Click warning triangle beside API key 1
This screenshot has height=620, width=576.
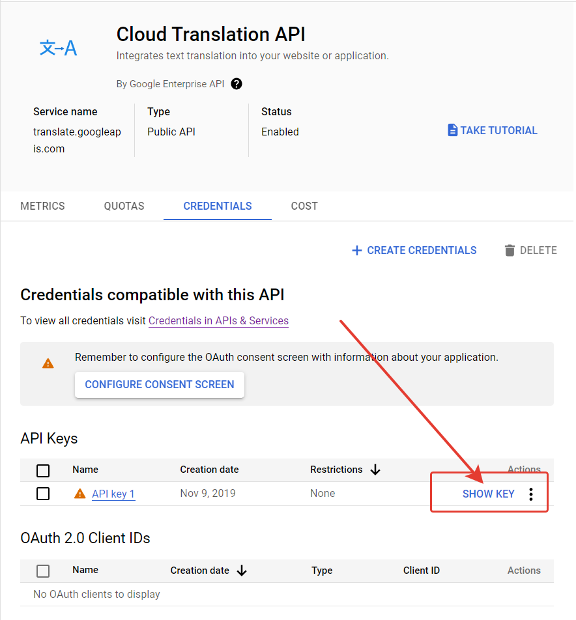[80, 494]
